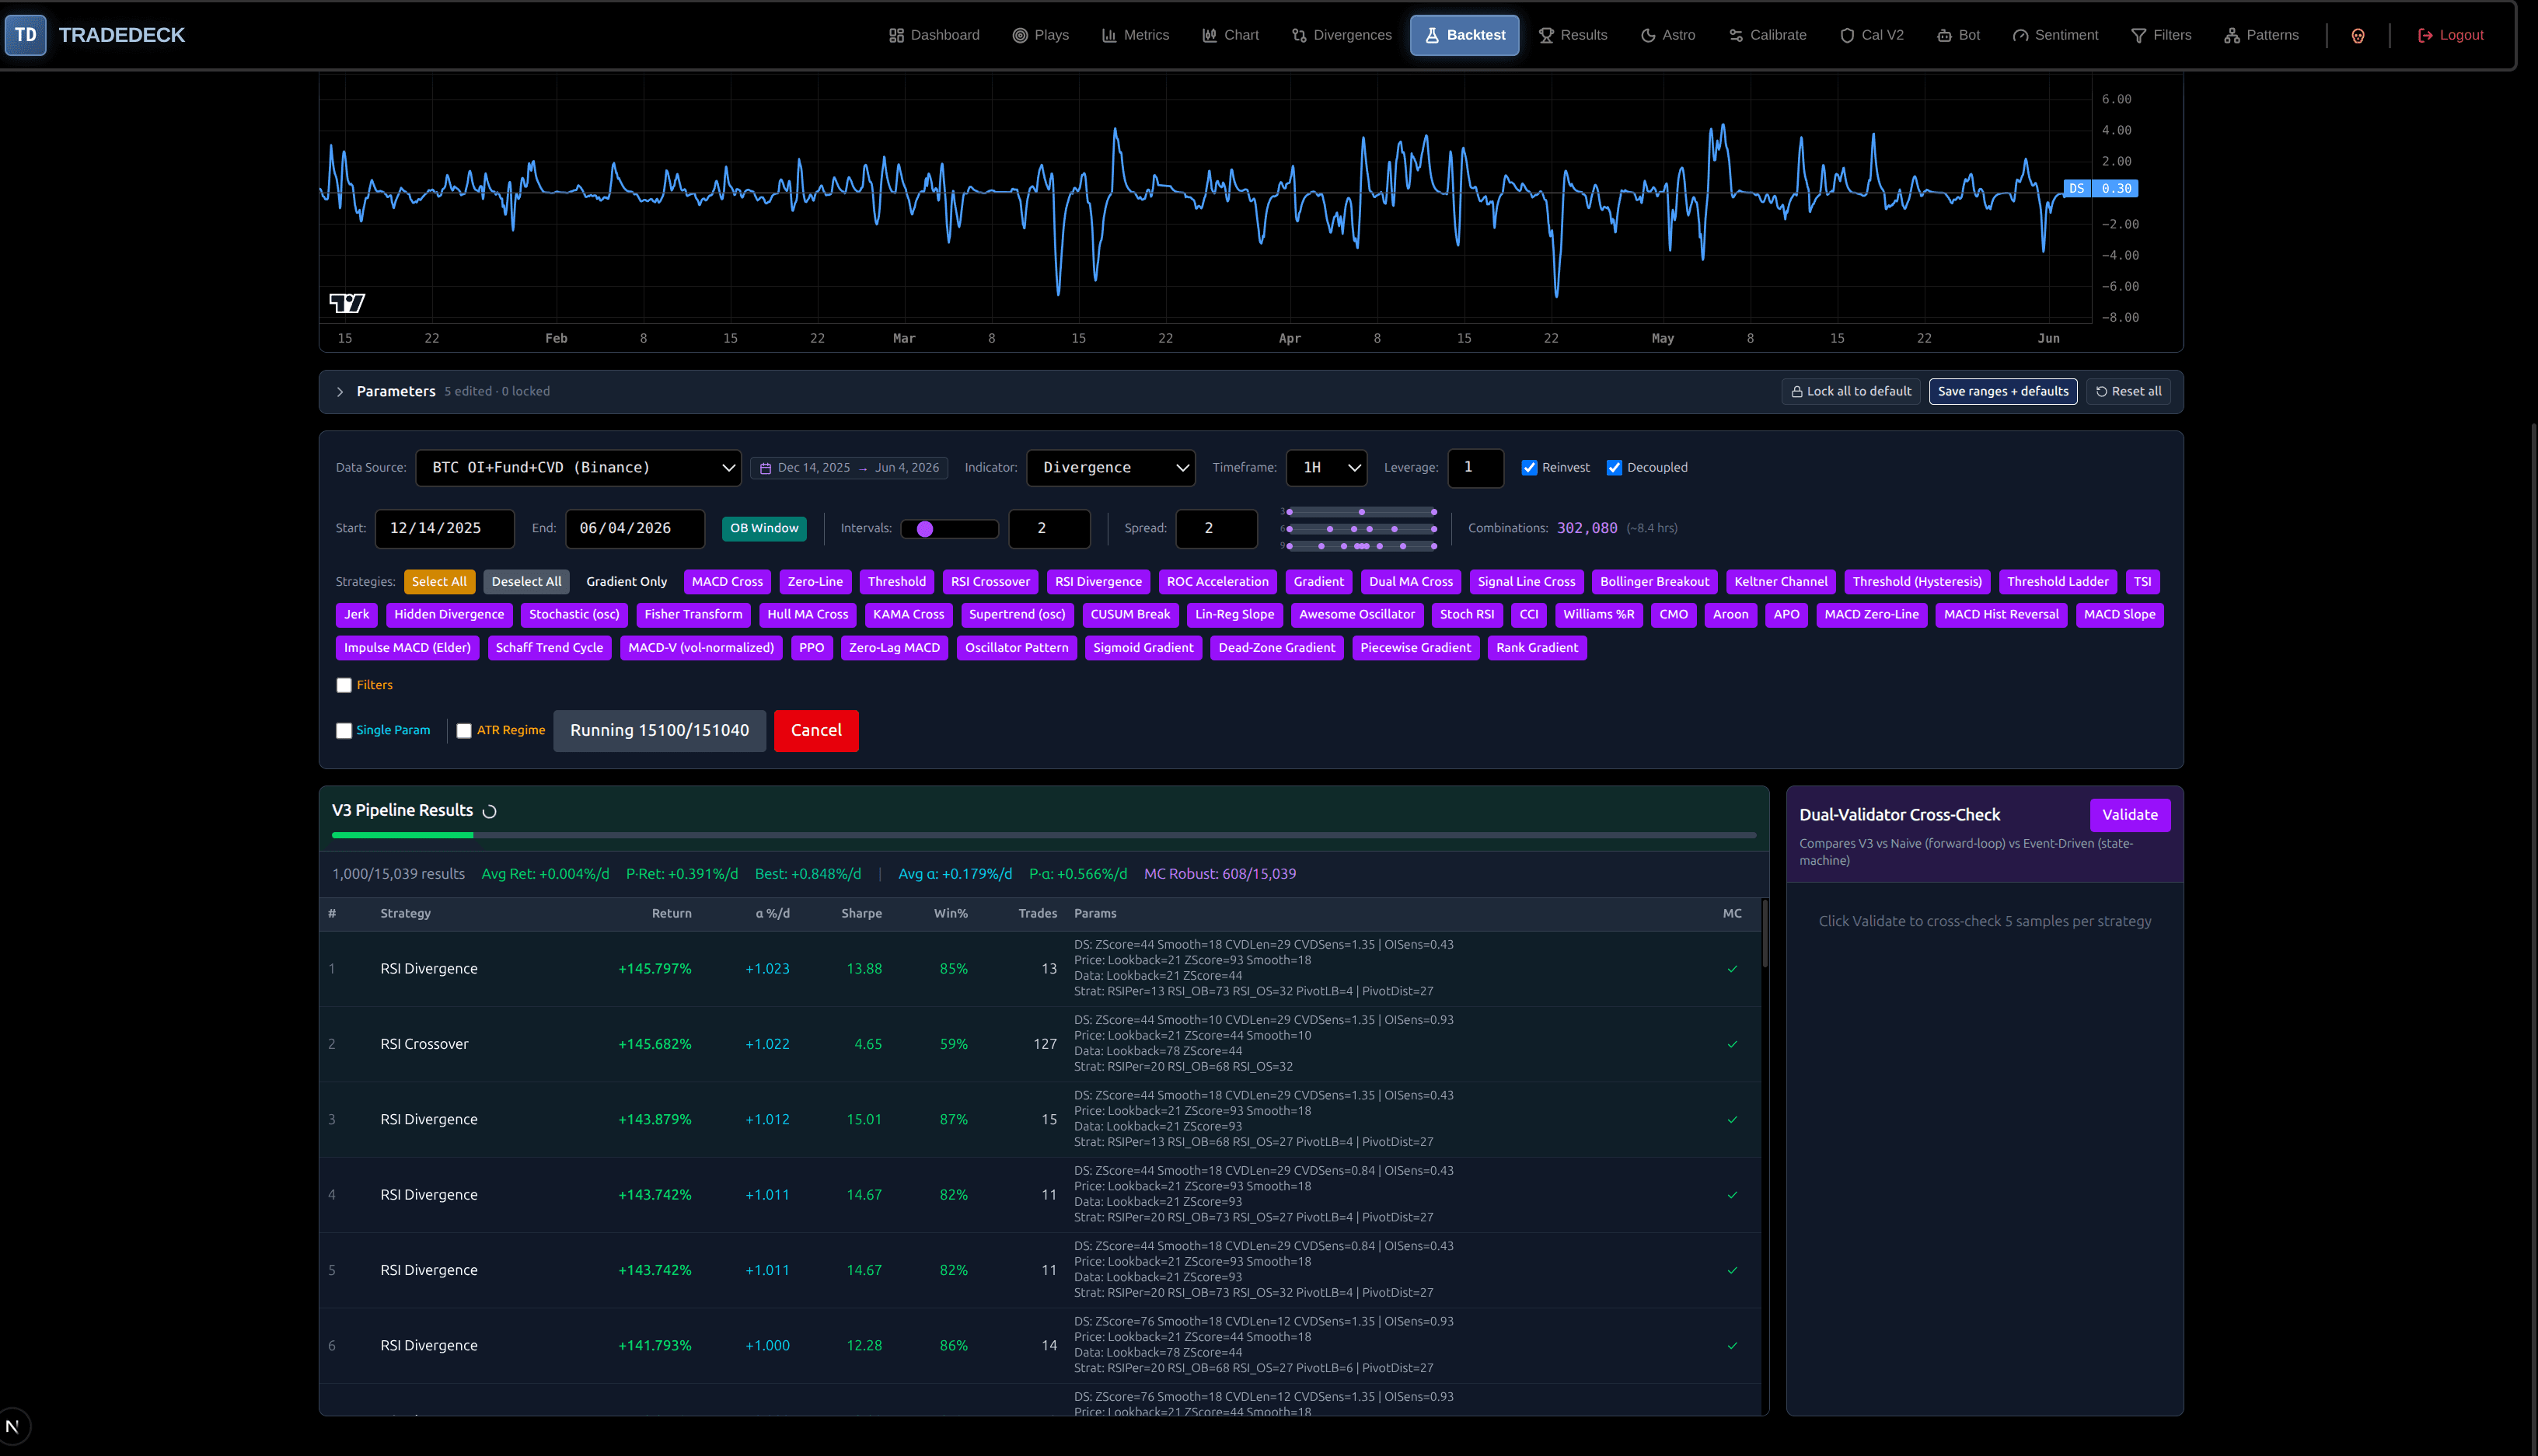
Task: Click the Deselect All strategies button
Action: point(526,582)
